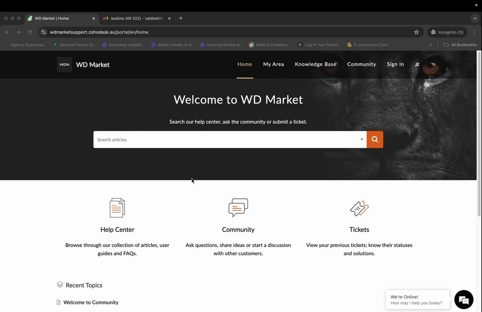This screenshot has width=482, height=312.
Task: Click the browser back arrow
Action: (7, 32)
